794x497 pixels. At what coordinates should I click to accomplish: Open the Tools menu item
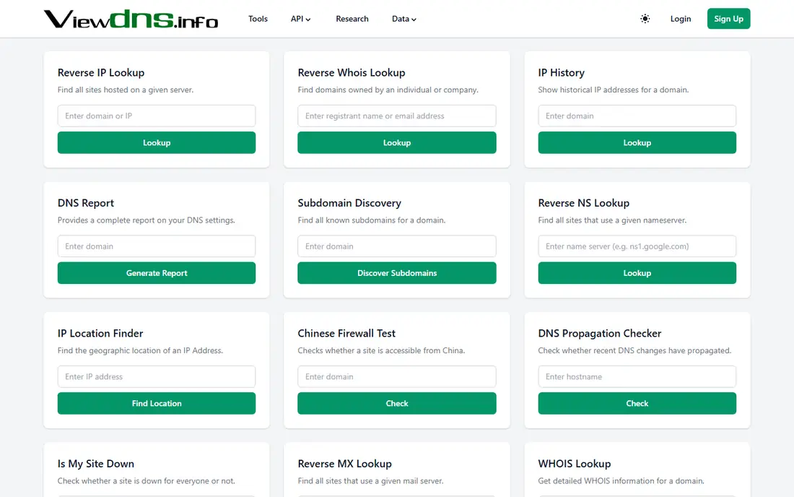tap(258, 19)
